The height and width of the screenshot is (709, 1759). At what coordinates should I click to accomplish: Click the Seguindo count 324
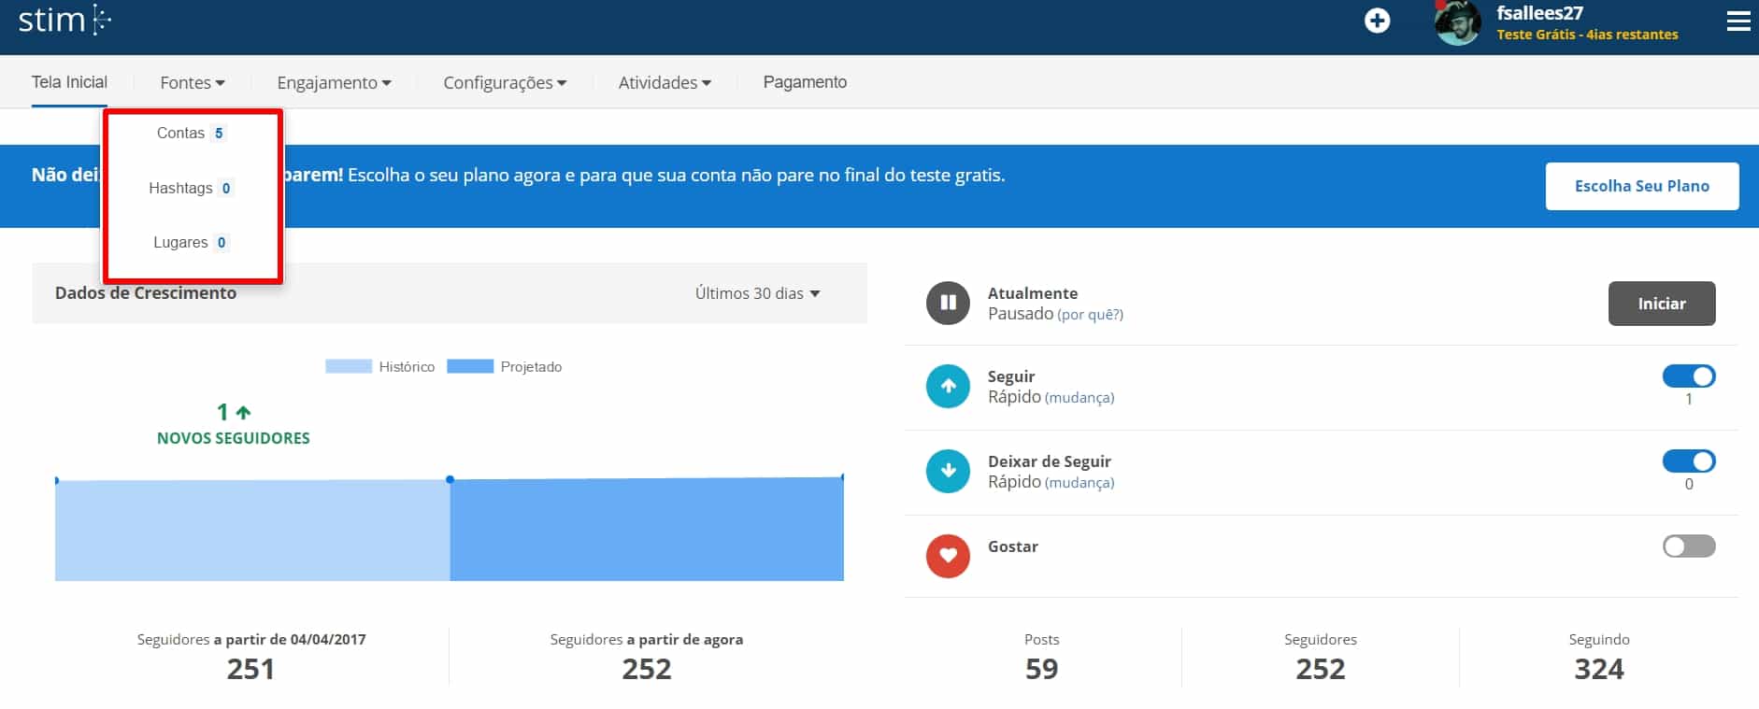coord(1599,669)
